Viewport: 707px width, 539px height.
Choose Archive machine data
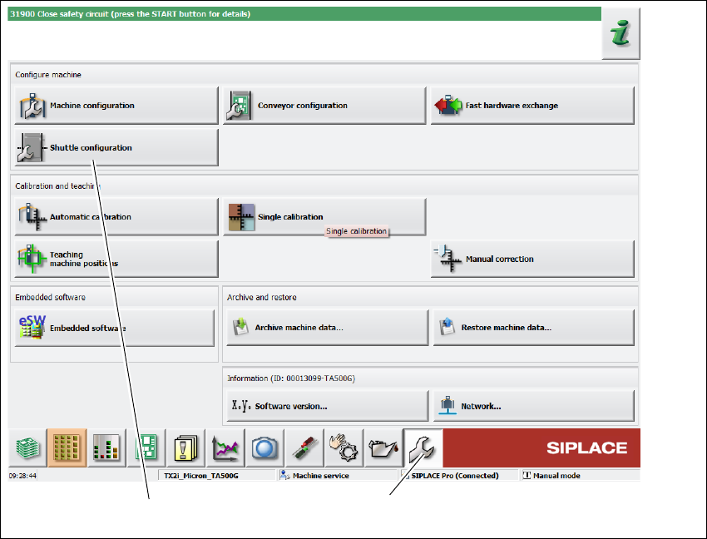tap(328, 328)
